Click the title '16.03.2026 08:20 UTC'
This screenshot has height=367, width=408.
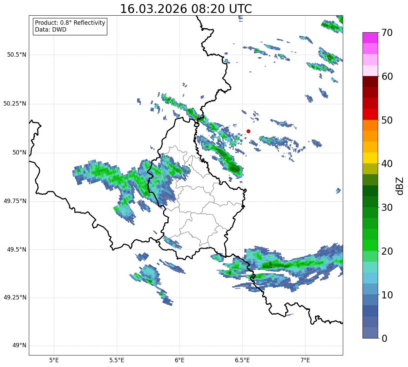tap(186, 9)
